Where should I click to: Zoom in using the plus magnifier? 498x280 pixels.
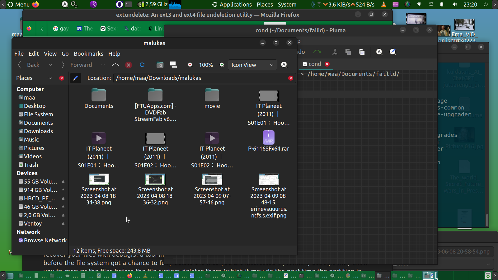coord(222,65)
